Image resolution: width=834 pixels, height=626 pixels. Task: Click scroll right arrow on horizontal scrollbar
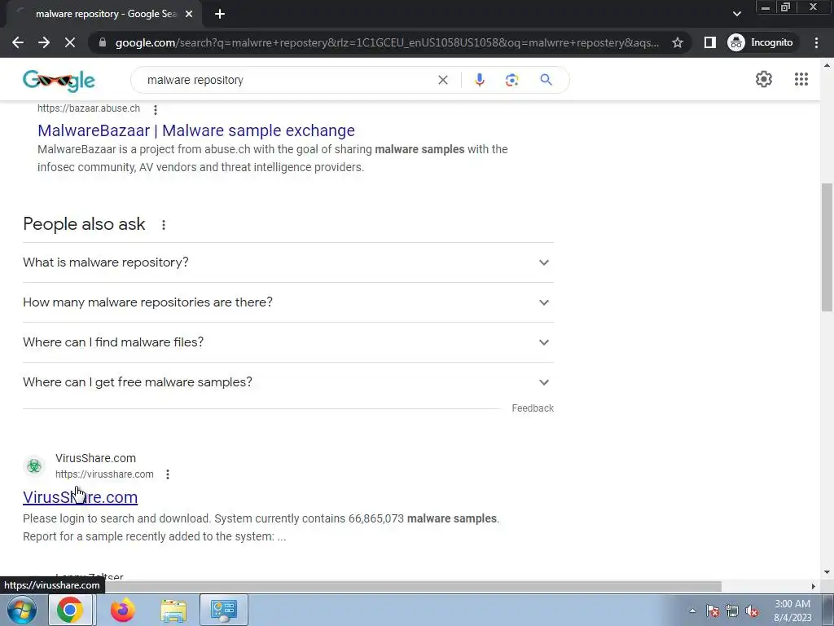tap(814, 586)
